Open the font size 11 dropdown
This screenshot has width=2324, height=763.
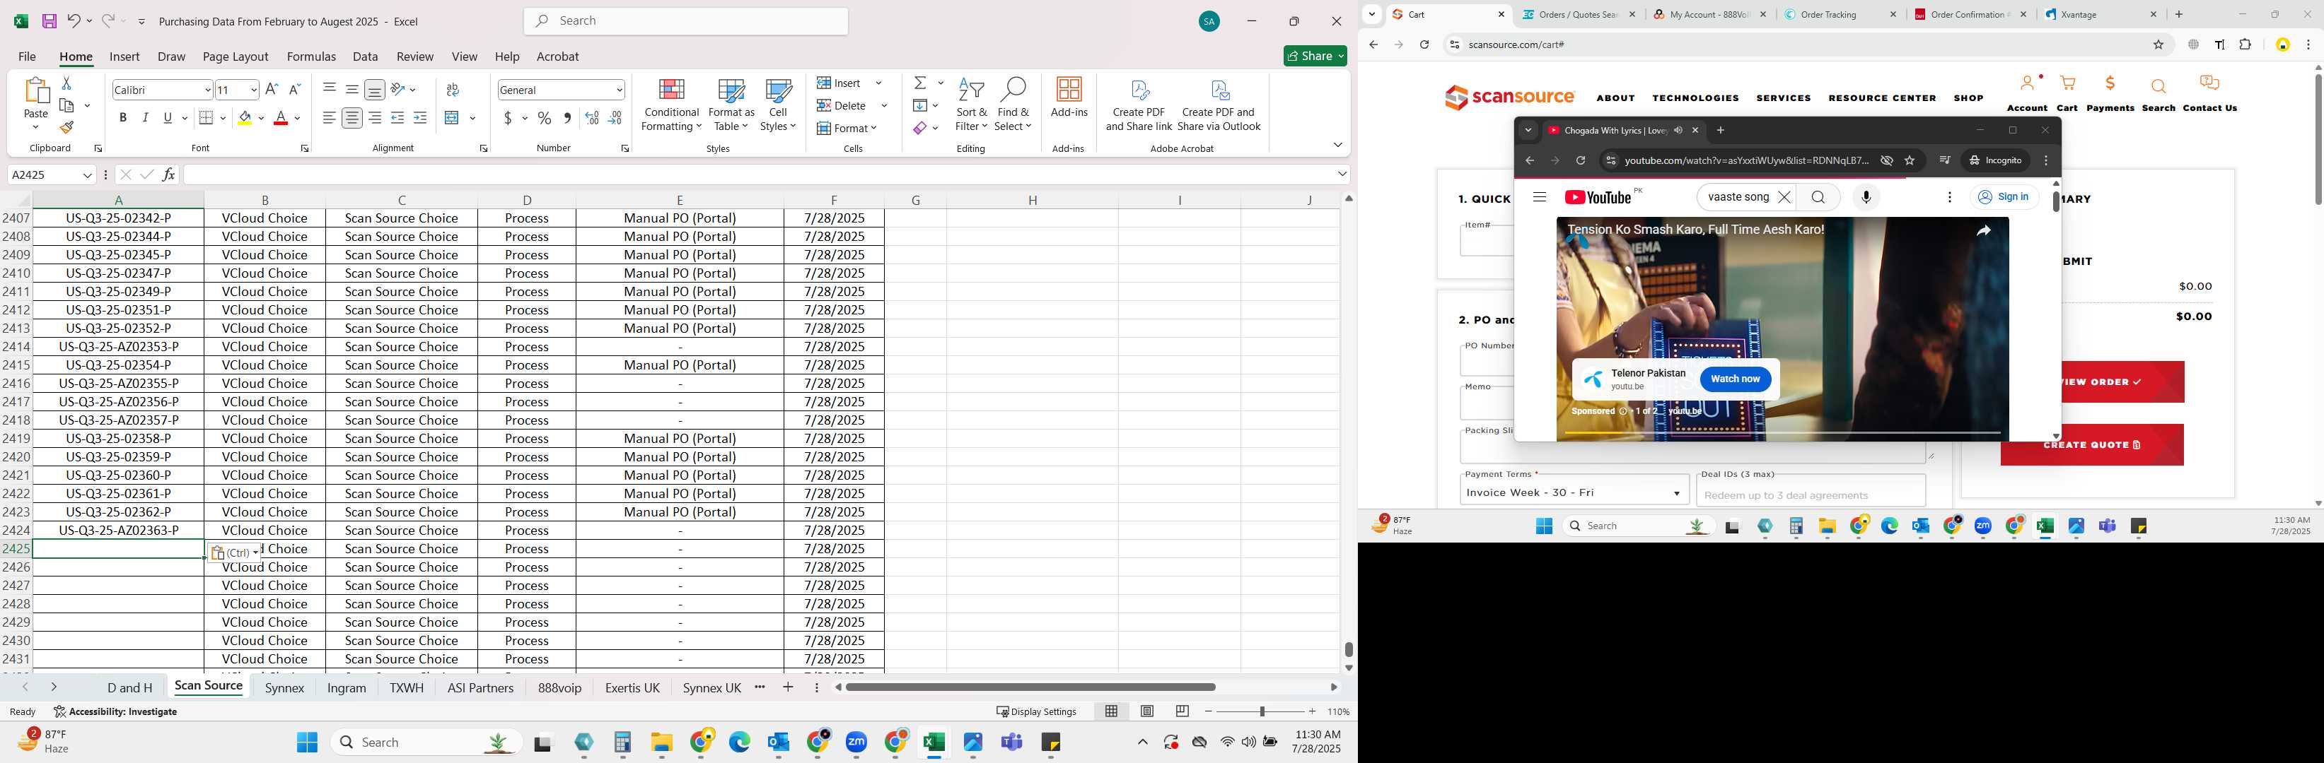tap(253, 90)
